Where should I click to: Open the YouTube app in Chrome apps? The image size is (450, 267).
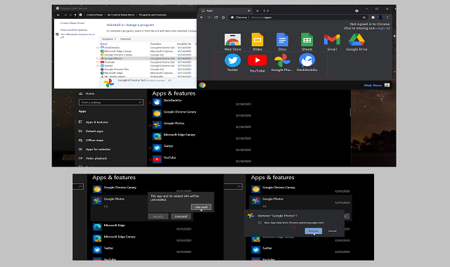tap(257, 63)
